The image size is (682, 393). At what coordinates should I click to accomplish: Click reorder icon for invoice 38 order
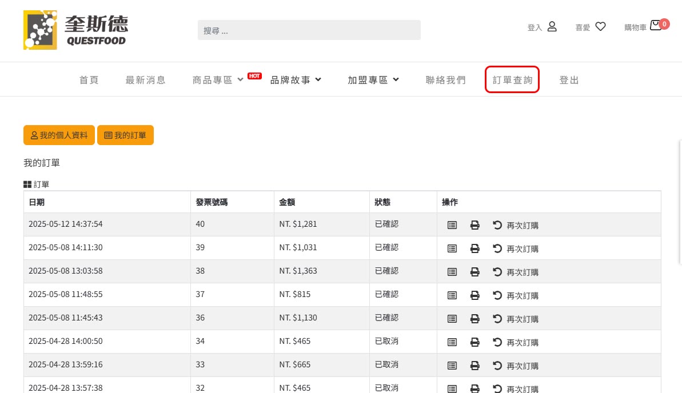click(x=497, y=272)
